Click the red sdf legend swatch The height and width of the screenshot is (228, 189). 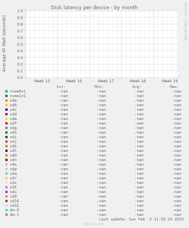tap(6, 123)
